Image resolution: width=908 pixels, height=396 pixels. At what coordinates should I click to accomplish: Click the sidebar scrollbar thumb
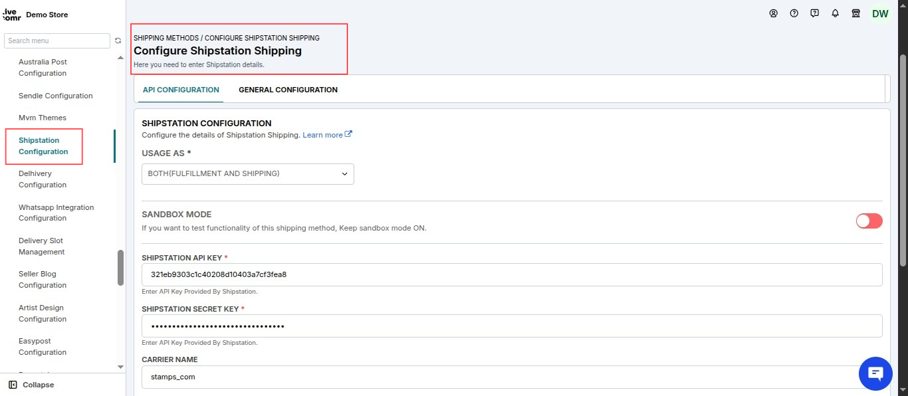pyautogui.click(x=120, y=267)
